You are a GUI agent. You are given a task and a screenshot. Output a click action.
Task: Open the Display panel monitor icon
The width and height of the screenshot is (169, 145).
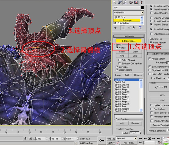[136, 2]
